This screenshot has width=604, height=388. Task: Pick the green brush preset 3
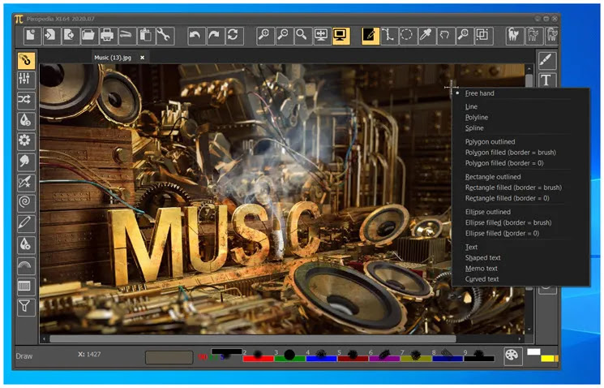289,356
